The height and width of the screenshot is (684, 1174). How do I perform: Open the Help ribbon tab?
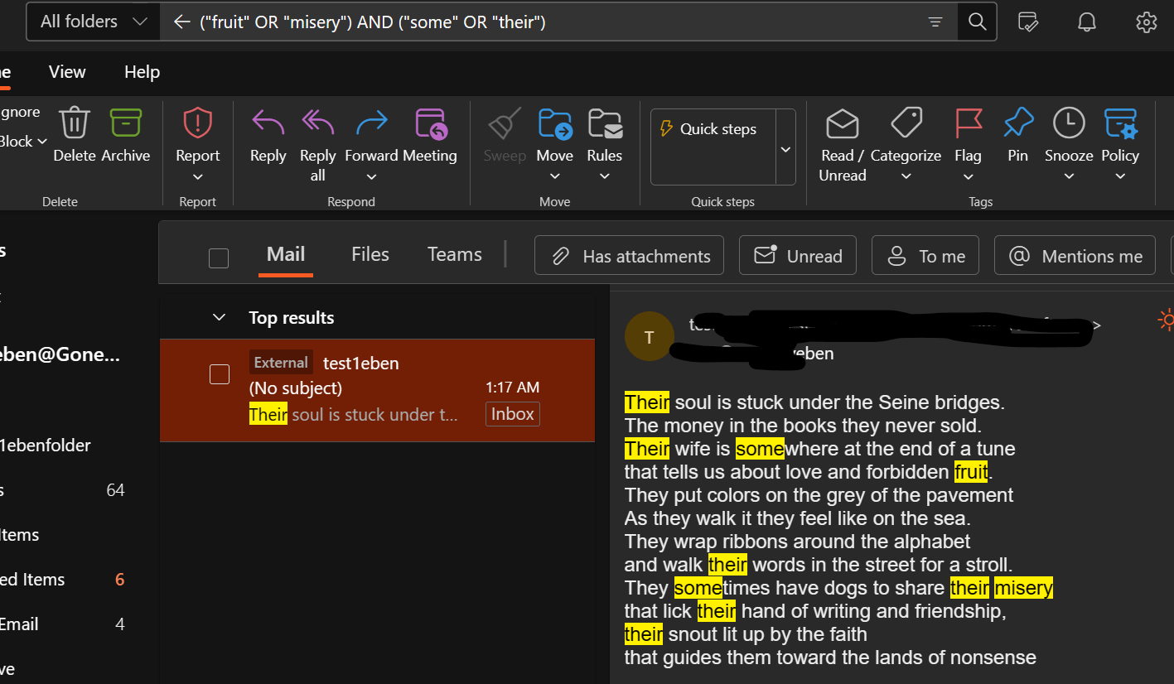142,72
